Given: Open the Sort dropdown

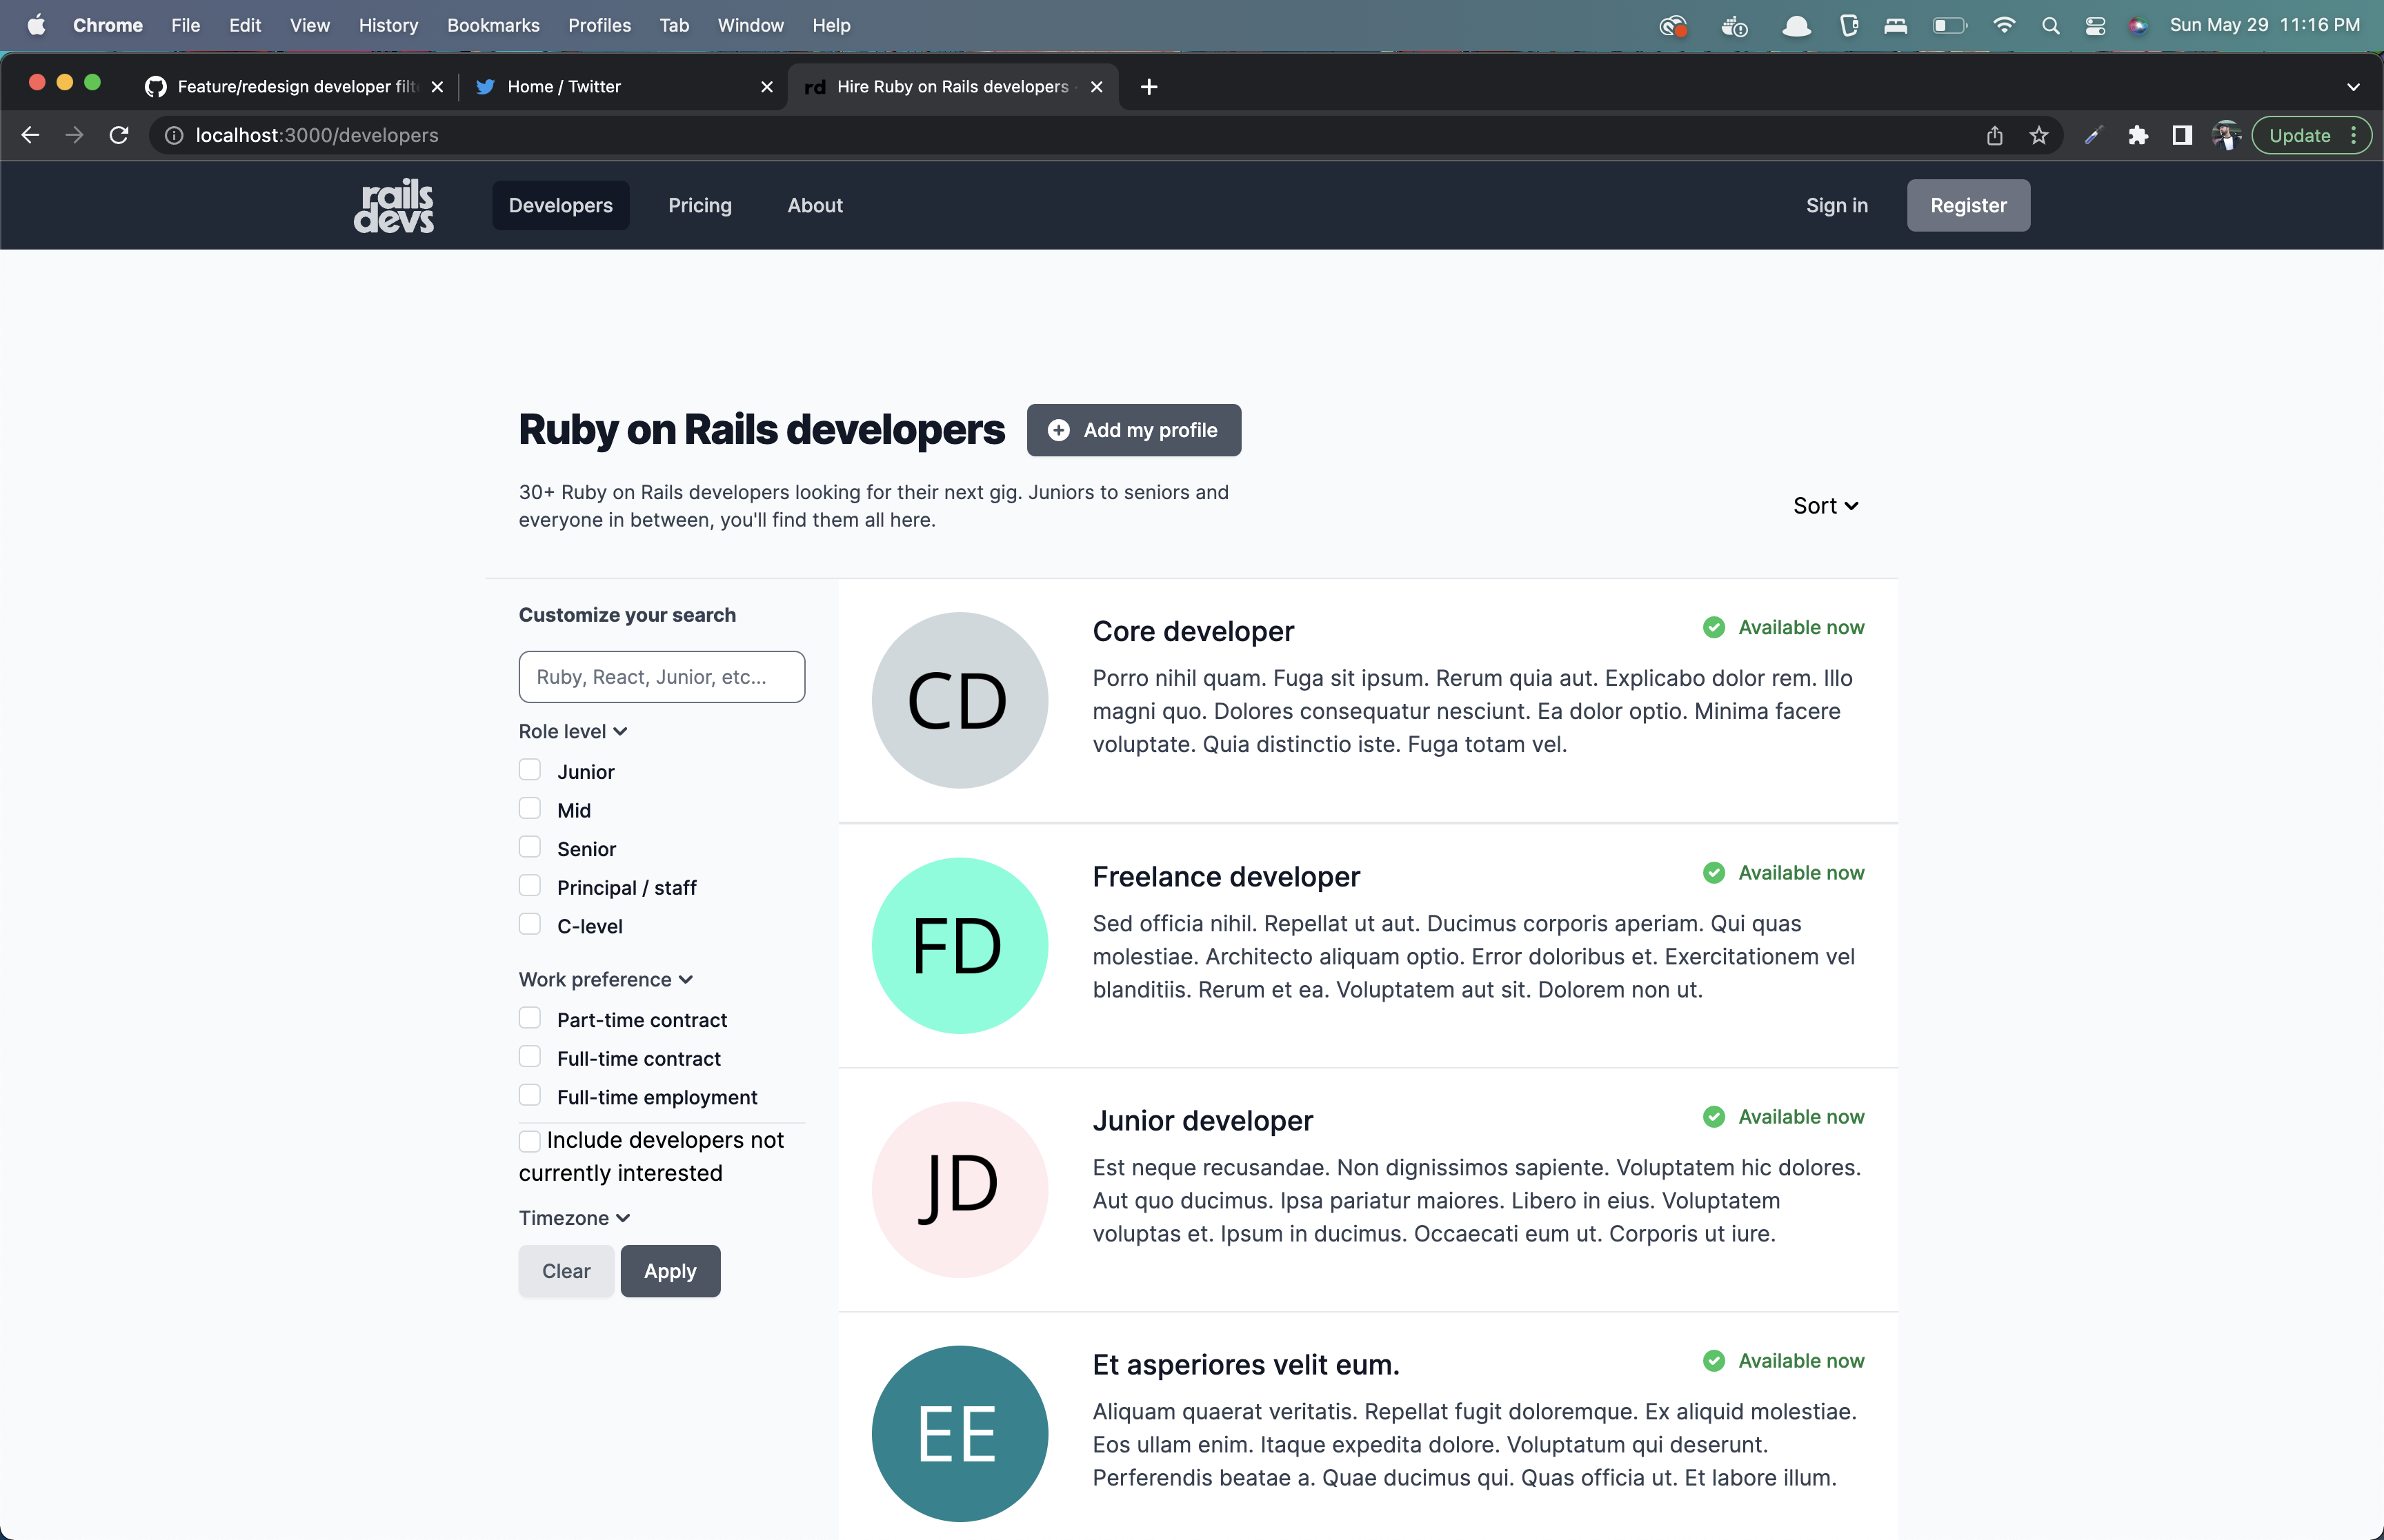Looking at the screenshot, I should pos(1825,506).
